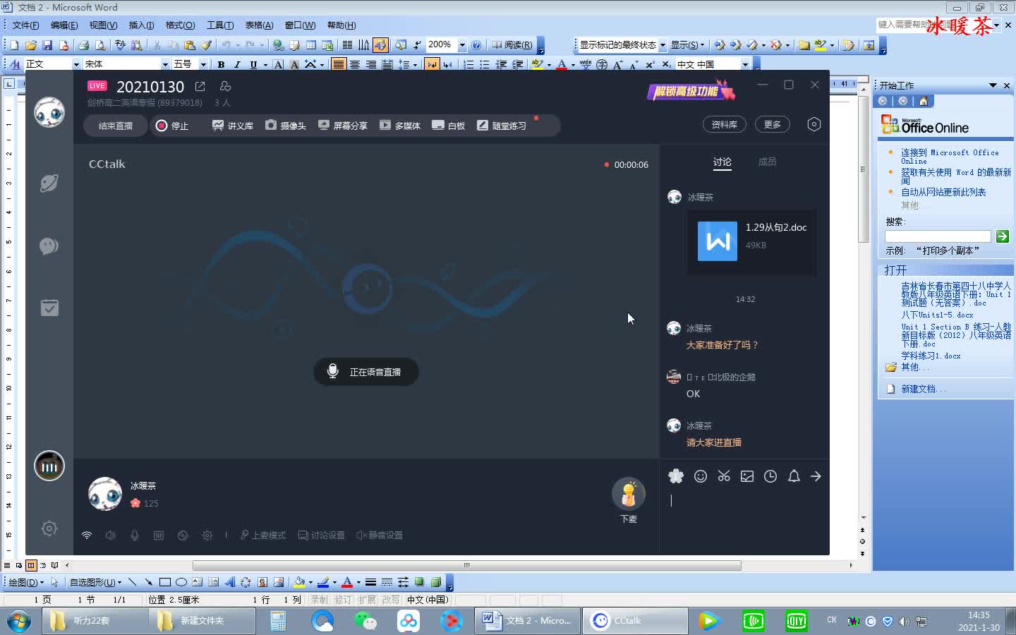1016x635 pixels.
Task: Open the 自选图形(U) autoshapes dropdown
Action: tap(95, 582)
